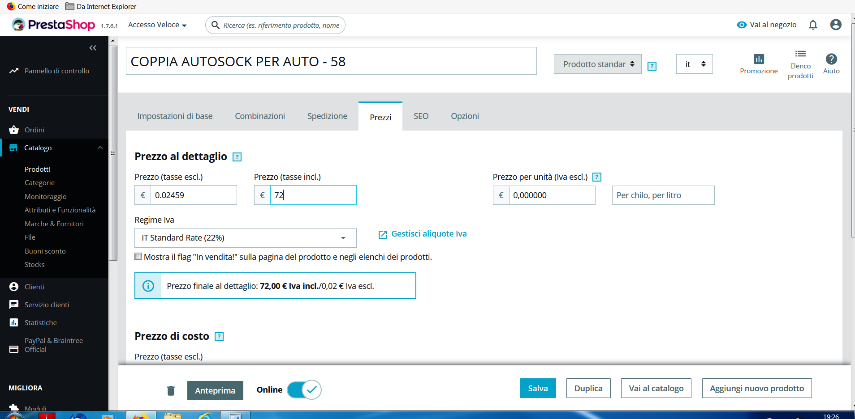Screen dimensions: 855x419
Task: Click the product name field
Action: (331, 61)
